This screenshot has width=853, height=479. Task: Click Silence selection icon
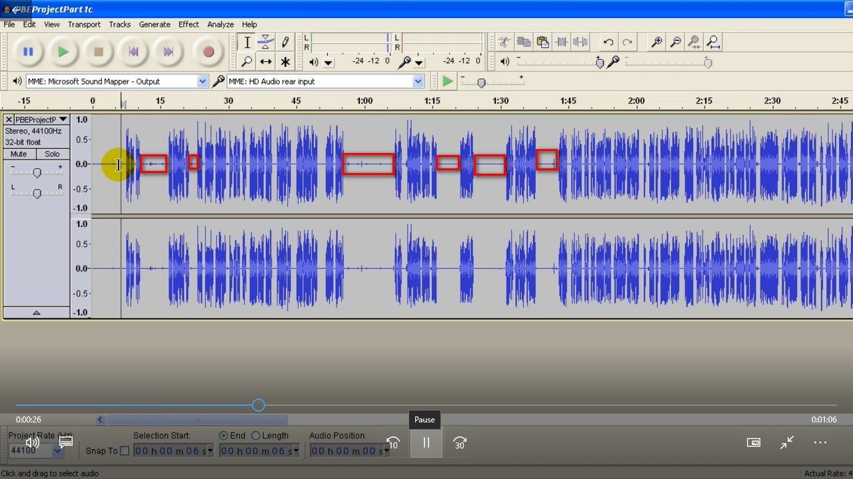pyautogui.click(x=580, y=42)
